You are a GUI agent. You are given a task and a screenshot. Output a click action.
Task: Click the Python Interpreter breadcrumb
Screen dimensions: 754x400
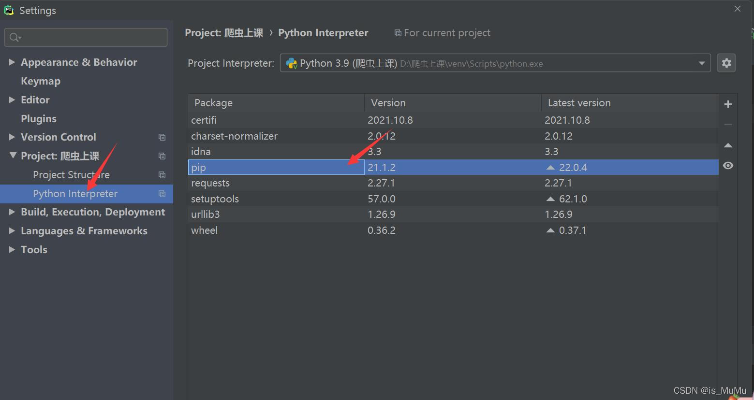point(323,33)
